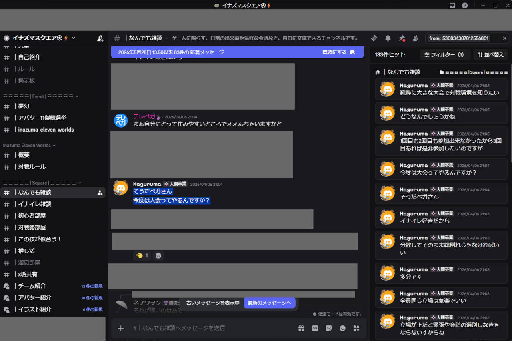Open notification settings bell icon

pos(388,38)
